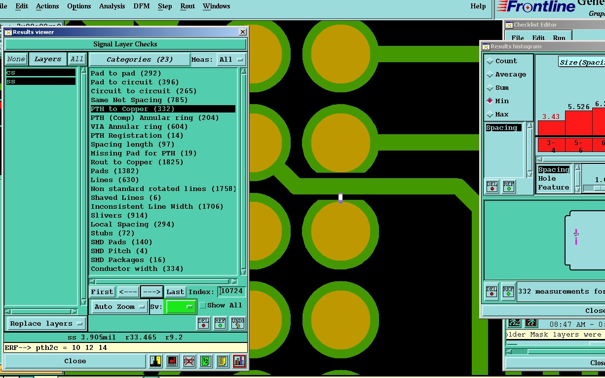The image size is (605, 378).
Task: Click the yellow notes document icon
Action: coord(223,361)
